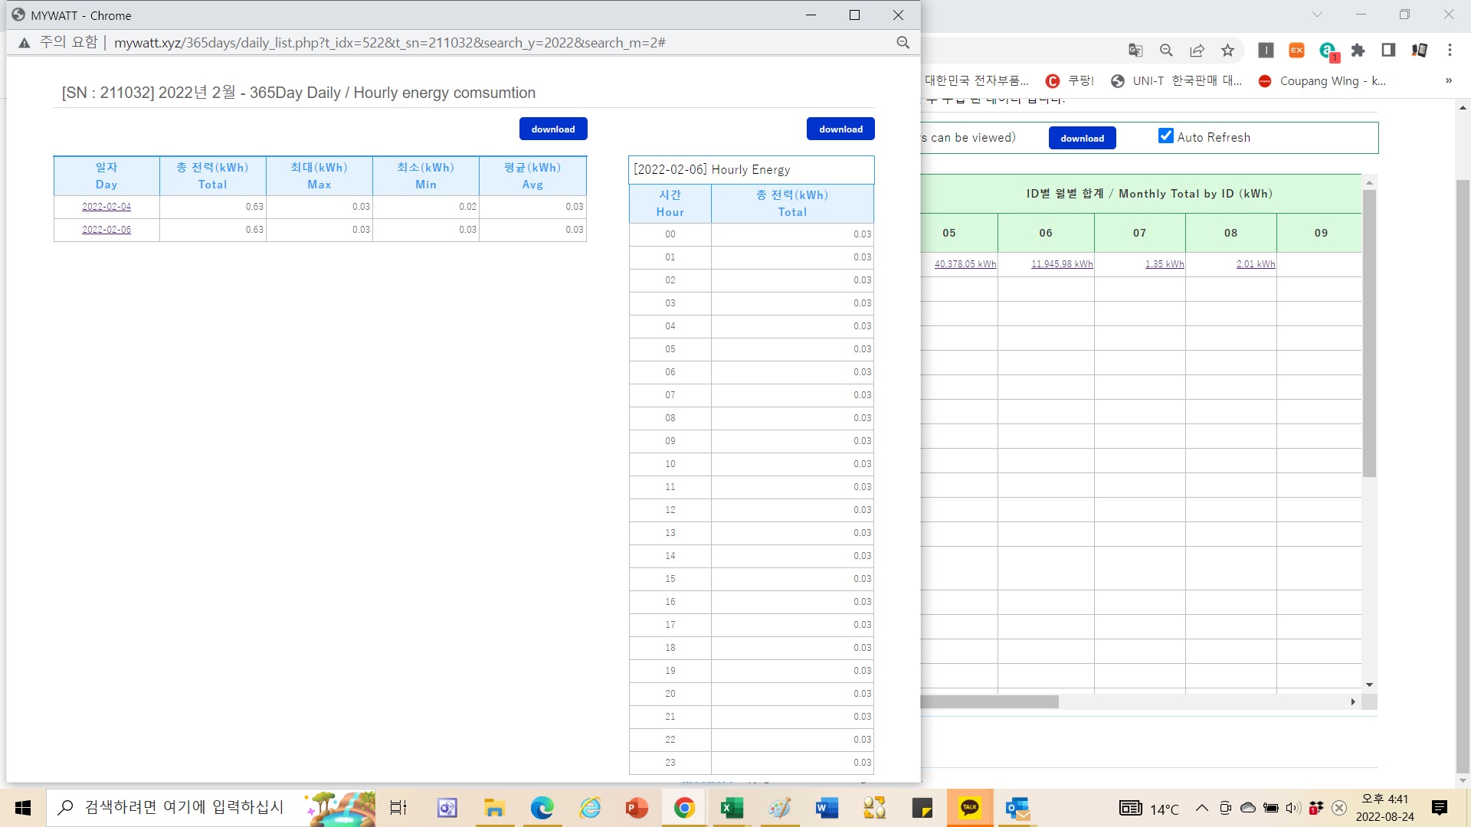Click the month 06 column header
The image size is (1471, 827).
click(1046, 233)
